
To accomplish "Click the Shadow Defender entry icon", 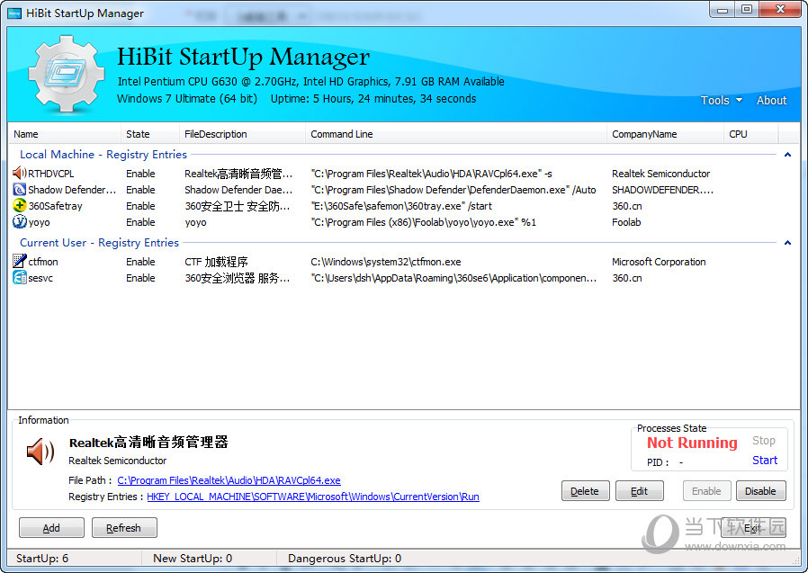I will pos(19,190).
